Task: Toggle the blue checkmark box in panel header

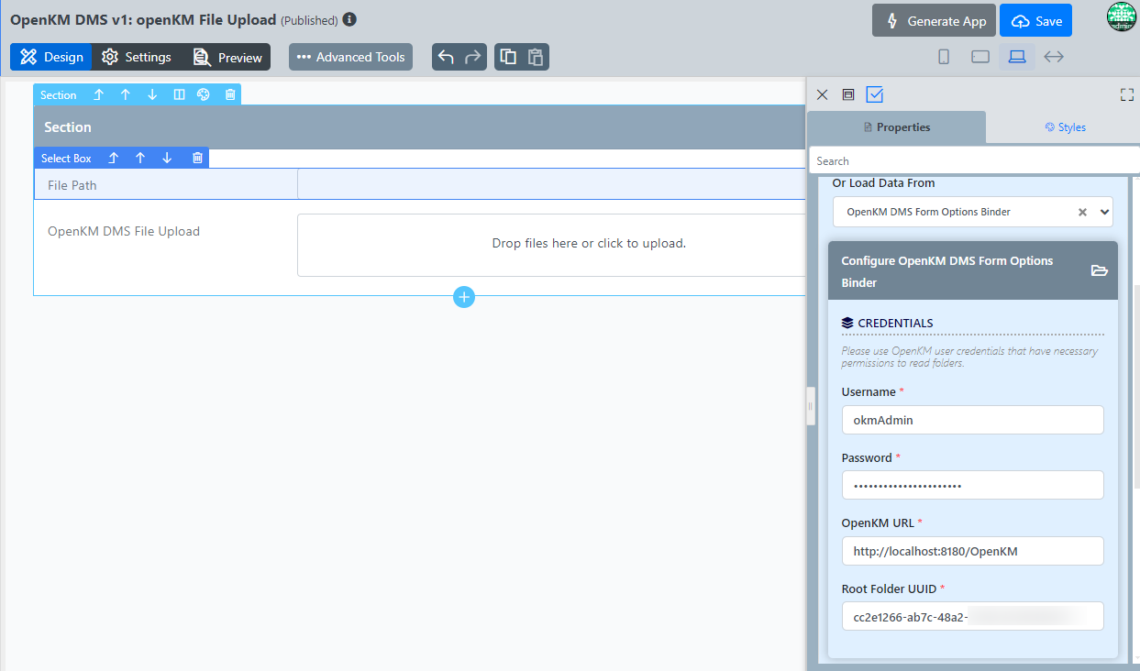Action: [874, 94]
